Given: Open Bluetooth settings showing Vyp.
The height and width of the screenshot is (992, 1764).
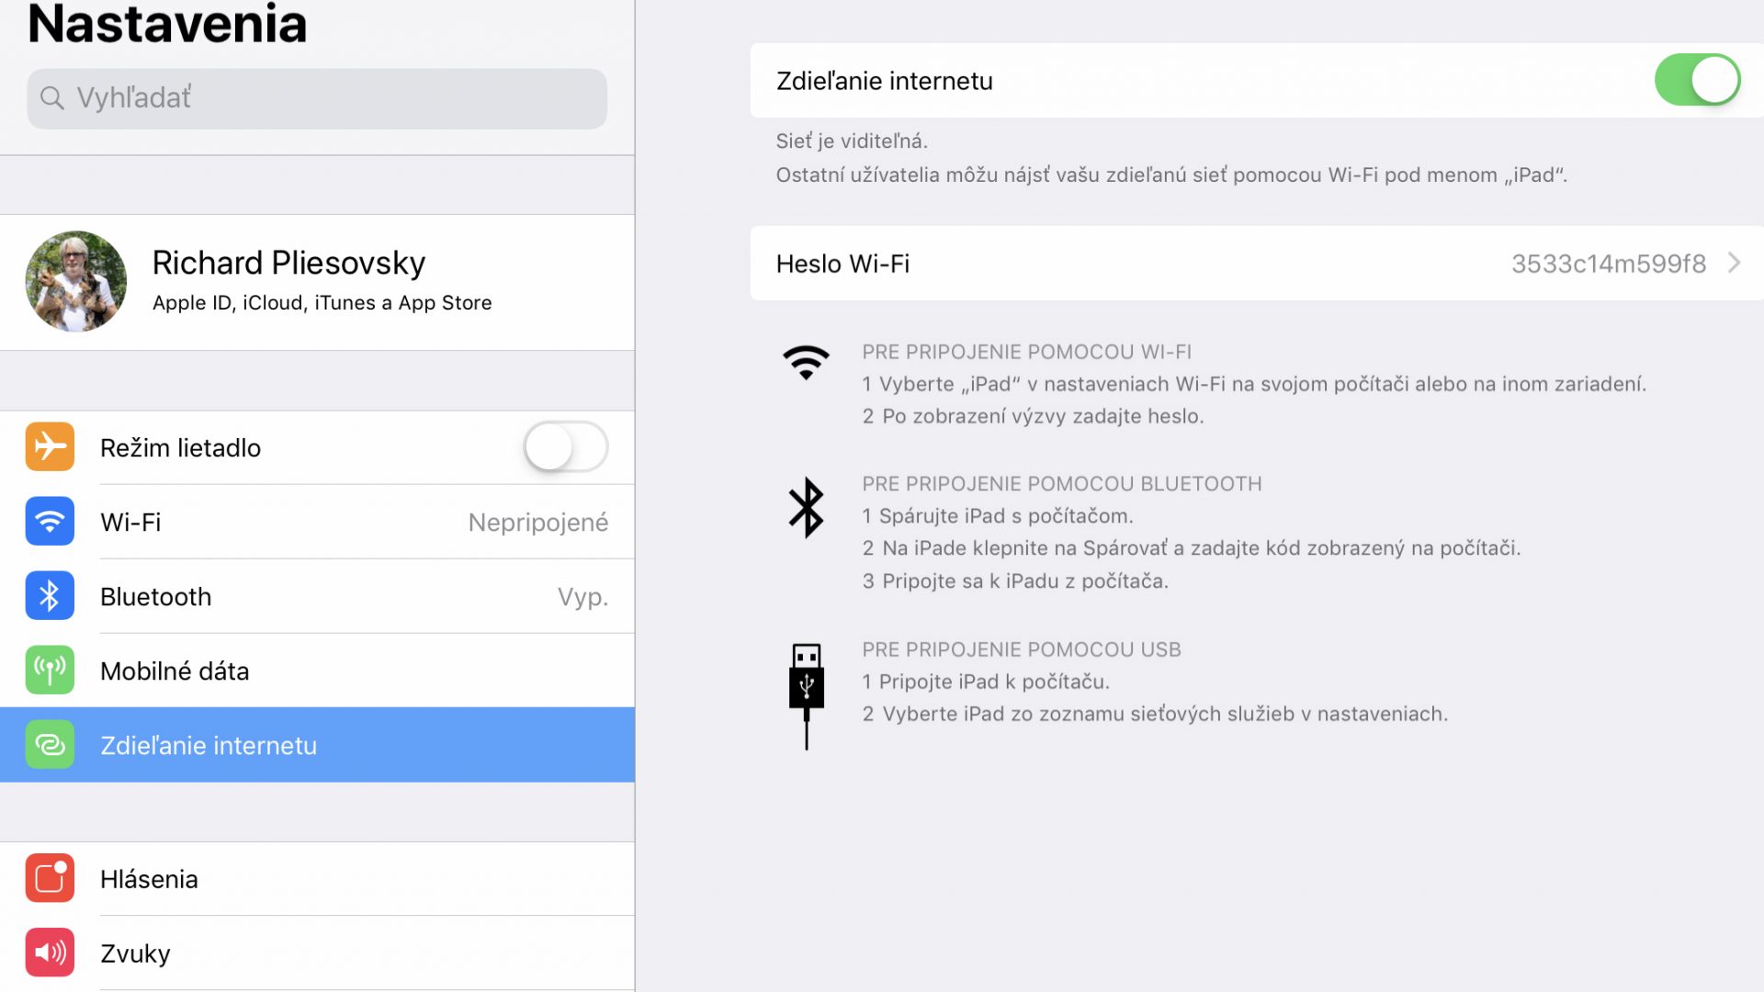Looking at the screenshot, I should pos(317,596).
